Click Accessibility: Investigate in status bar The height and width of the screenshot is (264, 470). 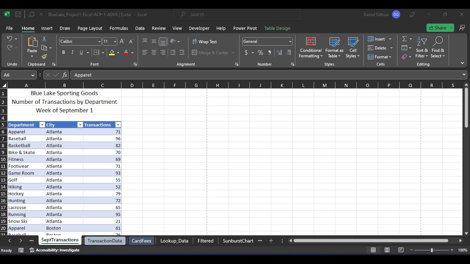point(54,250)
